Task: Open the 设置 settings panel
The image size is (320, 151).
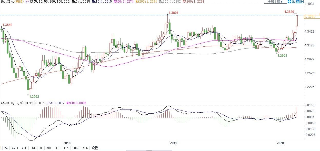Action: coord(95,148)
